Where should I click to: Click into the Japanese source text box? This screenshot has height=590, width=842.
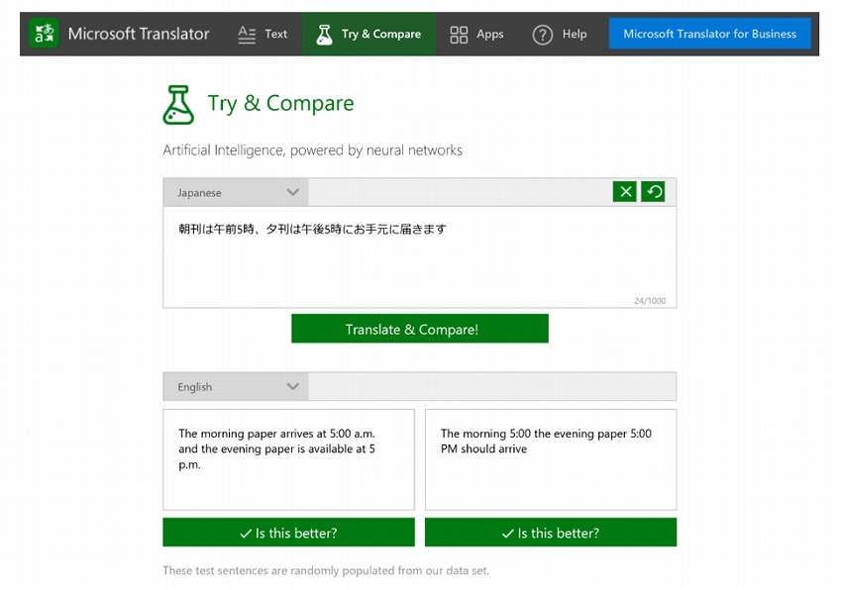click(x=419, y=257)
